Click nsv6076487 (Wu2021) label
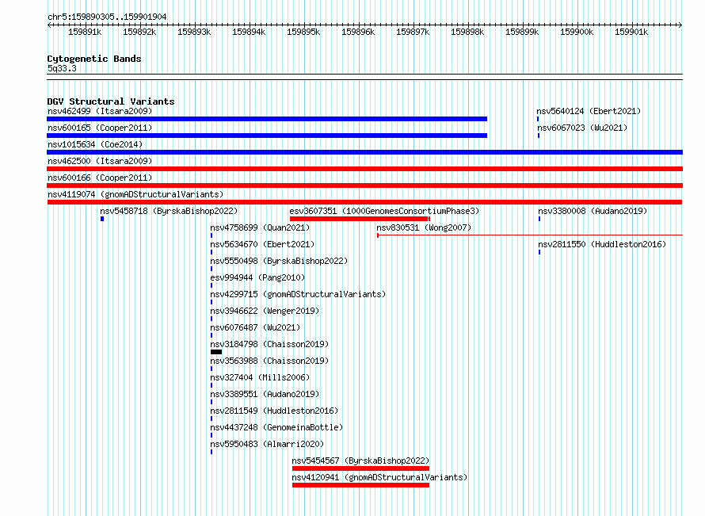This screenshot has width=705, height=516. pyautogui.click(x=255, y=327)
